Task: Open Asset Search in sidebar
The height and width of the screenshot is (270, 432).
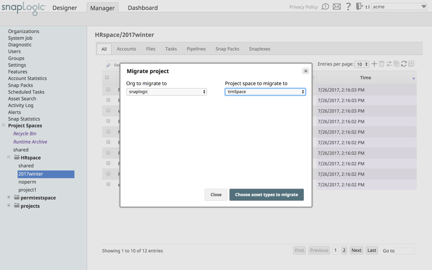Action: [x=22, y=99]
